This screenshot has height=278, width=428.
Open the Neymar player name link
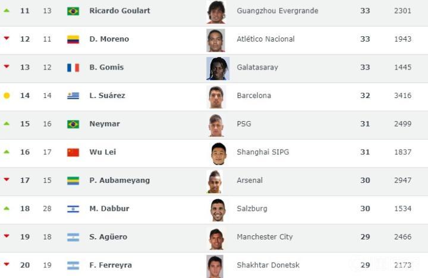coord(105,124)
